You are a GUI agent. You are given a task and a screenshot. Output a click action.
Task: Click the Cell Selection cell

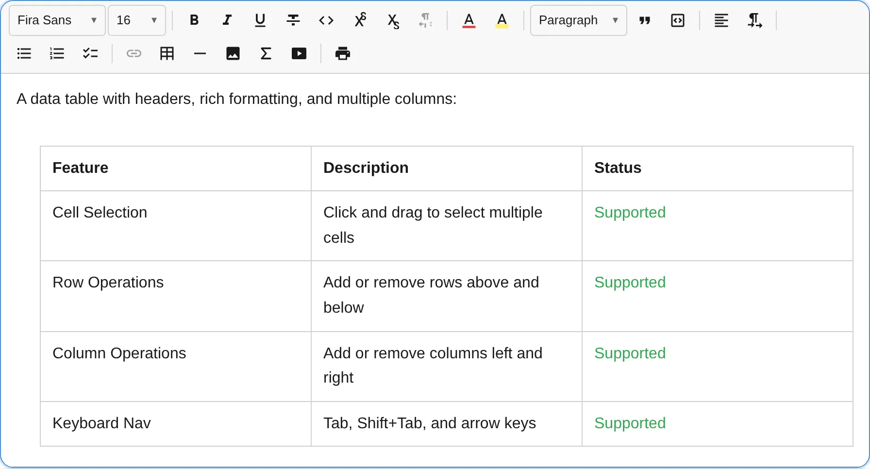coord(176,226)
